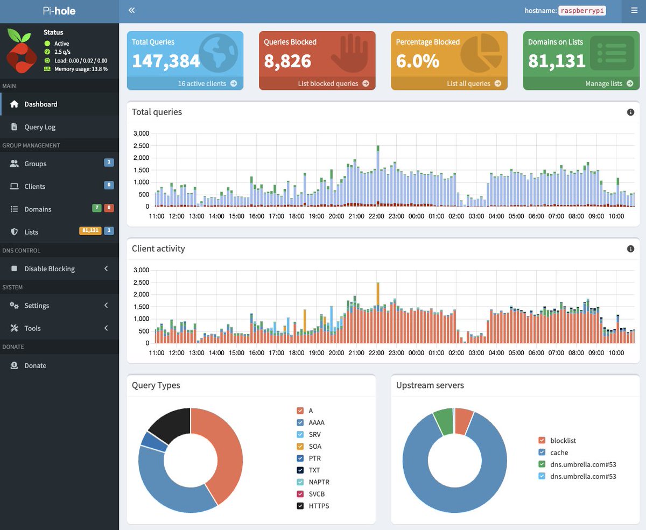Click the Pi-hole raspberry logo

(21, 51)
